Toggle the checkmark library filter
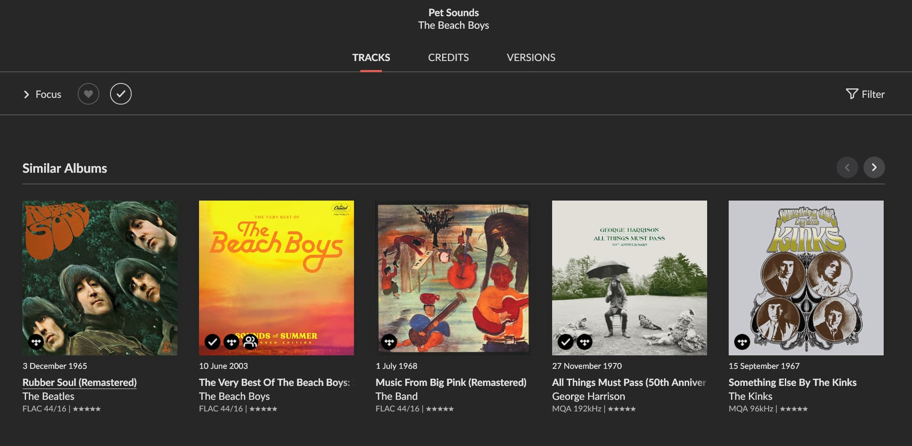The height and width of the screenshot is (446, 912). (x=121, y=94)
